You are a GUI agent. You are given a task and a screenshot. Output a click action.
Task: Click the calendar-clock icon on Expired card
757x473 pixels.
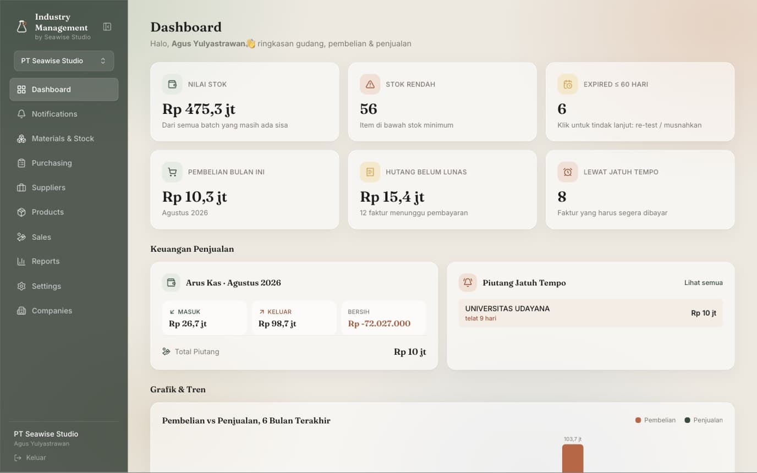pos(568,84)
